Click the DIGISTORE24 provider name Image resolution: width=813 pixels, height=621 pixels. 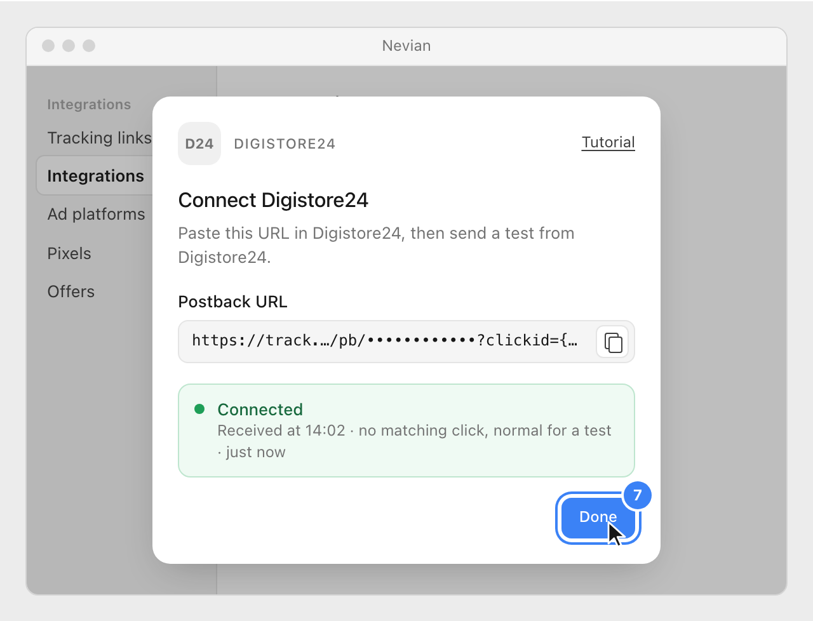(x=285, y=144)
